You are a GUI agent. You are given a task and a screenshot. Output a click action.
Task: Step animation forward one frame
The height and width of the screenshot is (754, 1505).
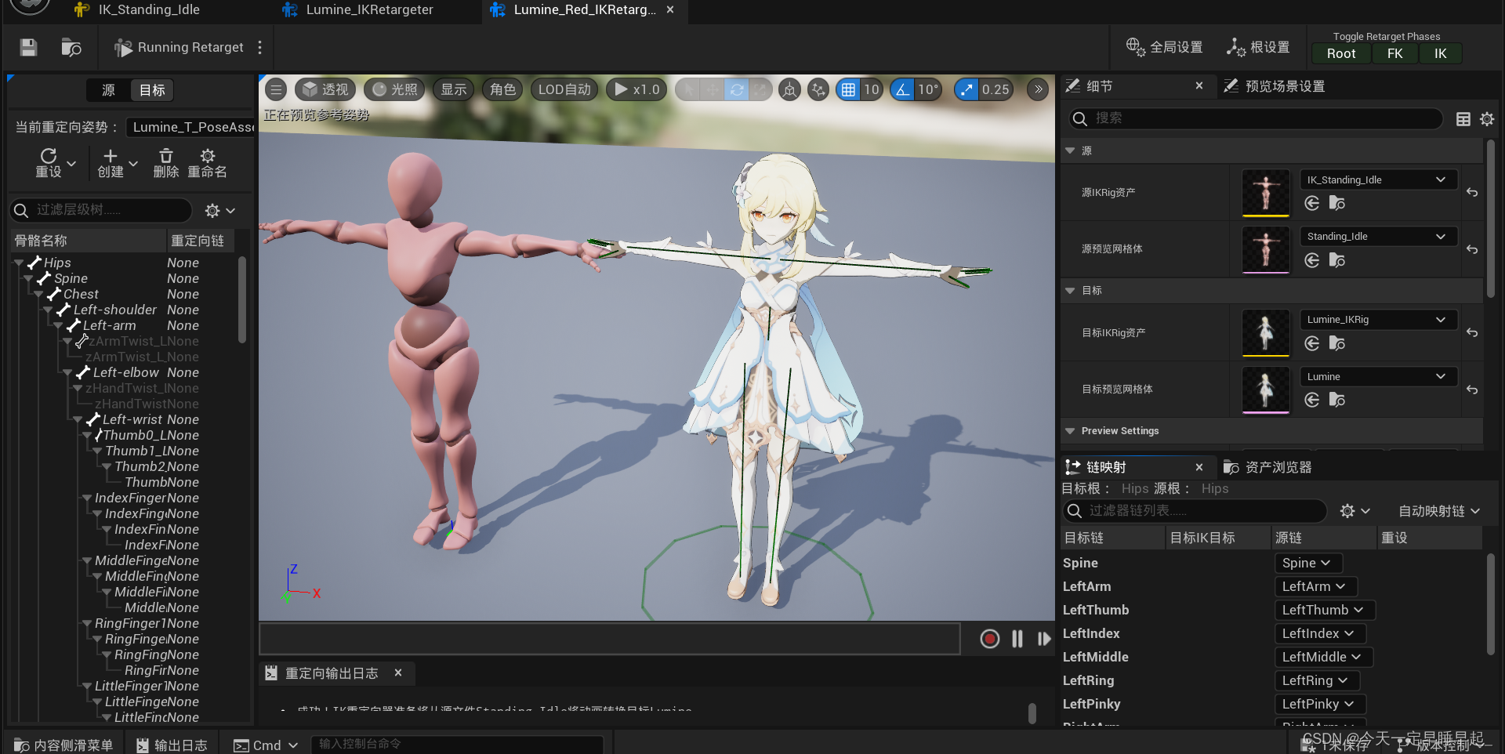pos(1043,639)
